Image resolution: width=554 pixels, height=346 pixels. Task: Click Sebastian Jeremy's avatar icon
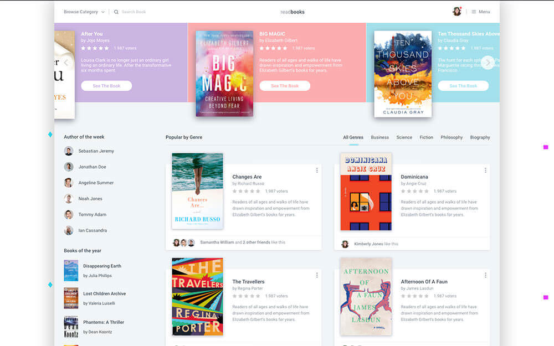pos(69,151)
